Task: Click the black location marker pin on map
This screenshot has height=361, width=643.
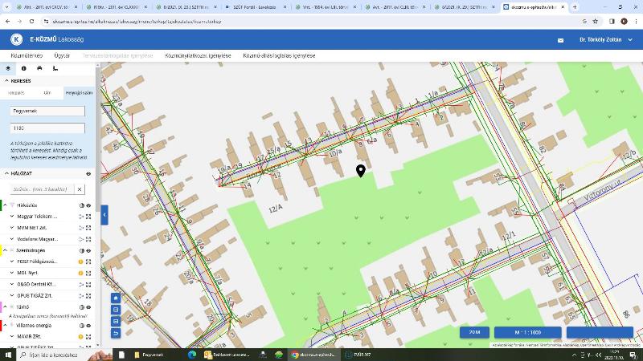Action: pyautogui.click(x=360, y=171)
